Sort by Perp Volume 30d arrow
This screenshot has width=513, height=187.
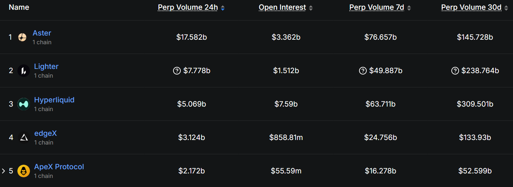[x=506, y=8]
